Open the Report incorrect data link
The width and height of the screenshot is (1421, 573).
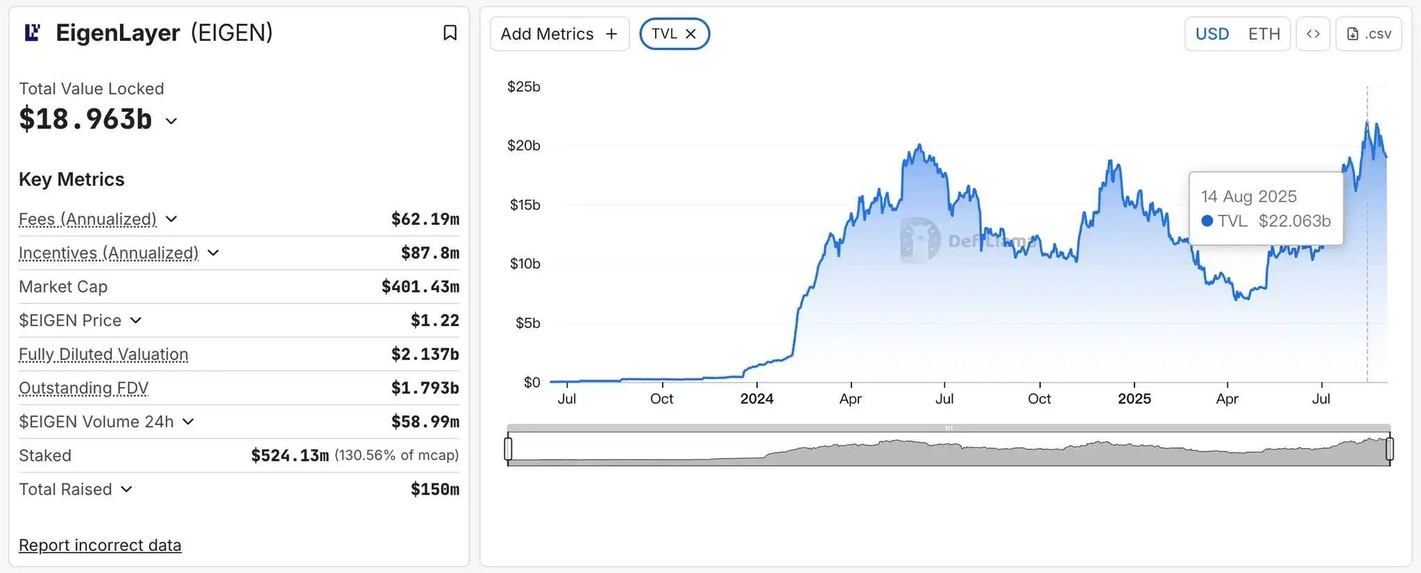(100, 545)
